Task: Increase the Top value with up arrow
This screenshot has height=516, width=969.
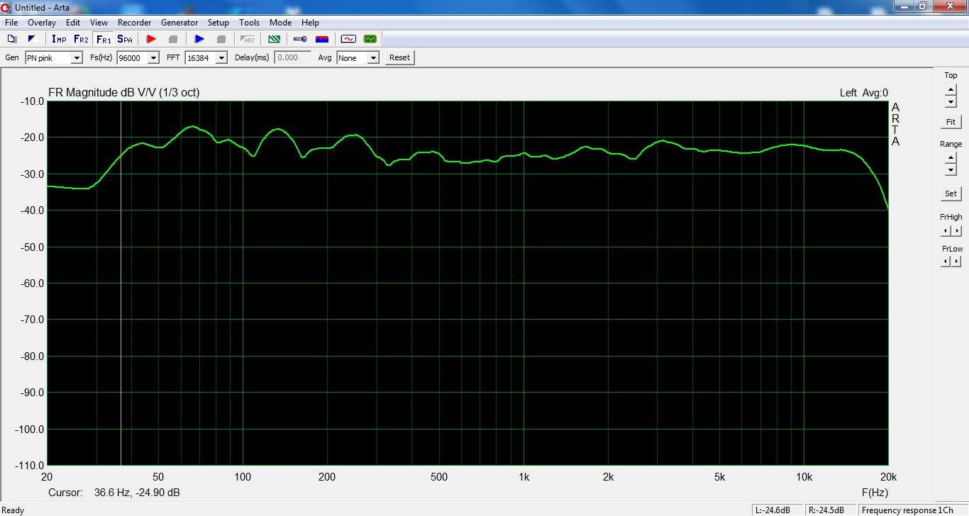Action: coord(951,89)
